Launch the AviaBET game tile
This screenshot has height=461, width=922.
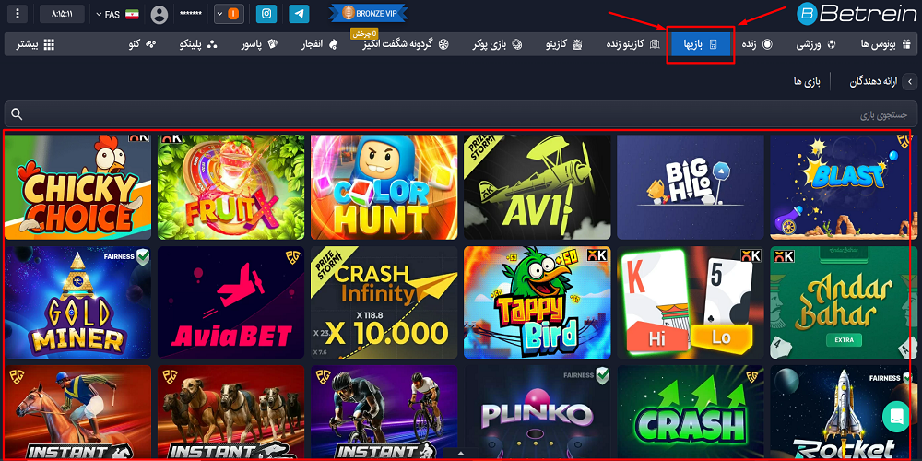230,302
